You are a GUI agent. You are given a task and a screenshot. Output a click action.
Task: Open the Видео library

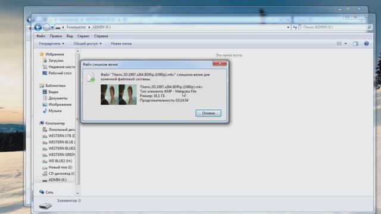pyautogui.click(x=54, y=92)
